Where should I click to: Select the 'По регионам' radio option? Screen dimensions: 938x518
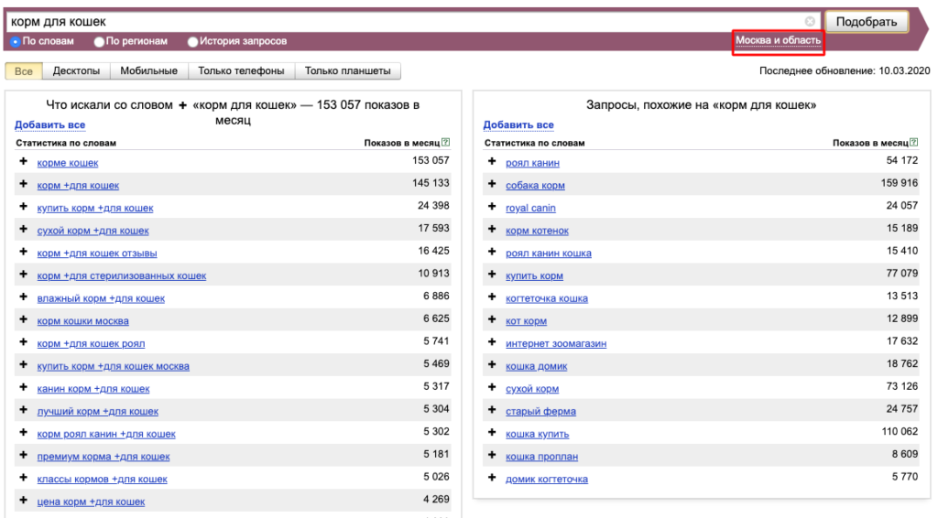(x=99, y=42)
